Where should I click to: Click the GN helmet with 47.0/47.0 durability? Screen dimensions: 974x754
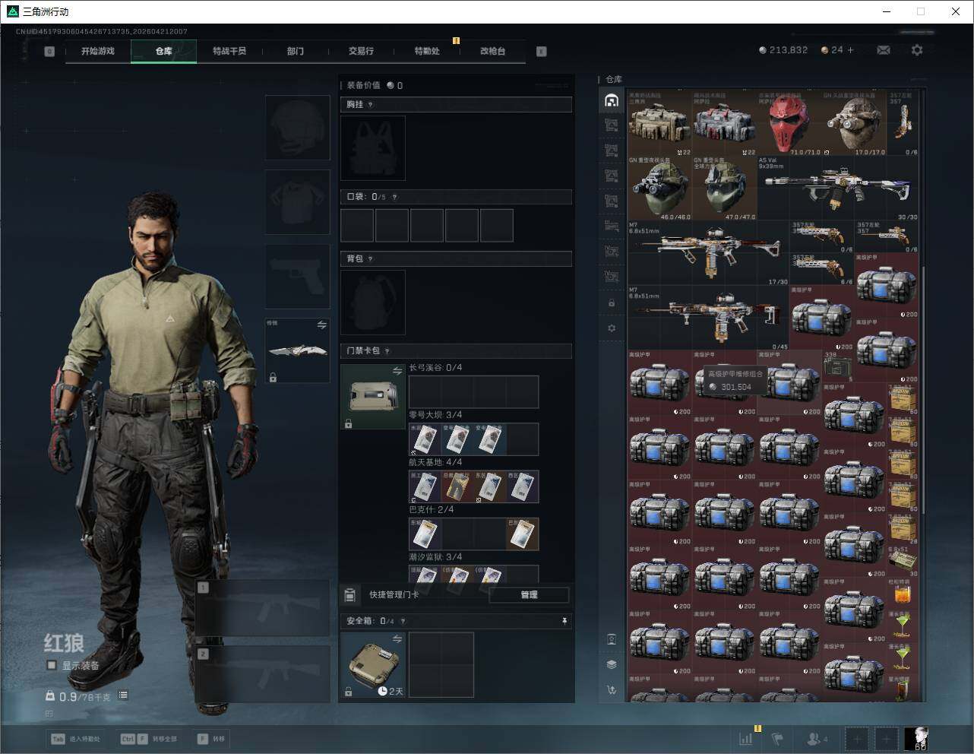coord(725,188)
